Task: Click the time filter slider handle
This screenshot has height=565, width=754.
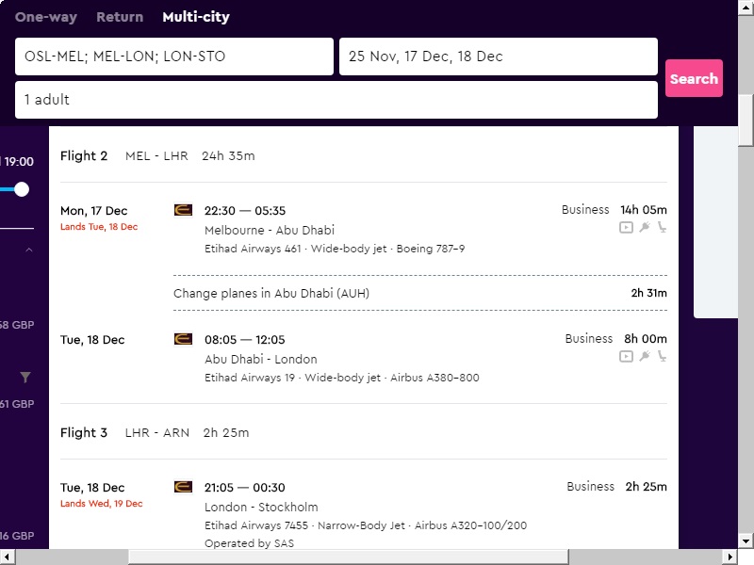Action: (21, 189)
